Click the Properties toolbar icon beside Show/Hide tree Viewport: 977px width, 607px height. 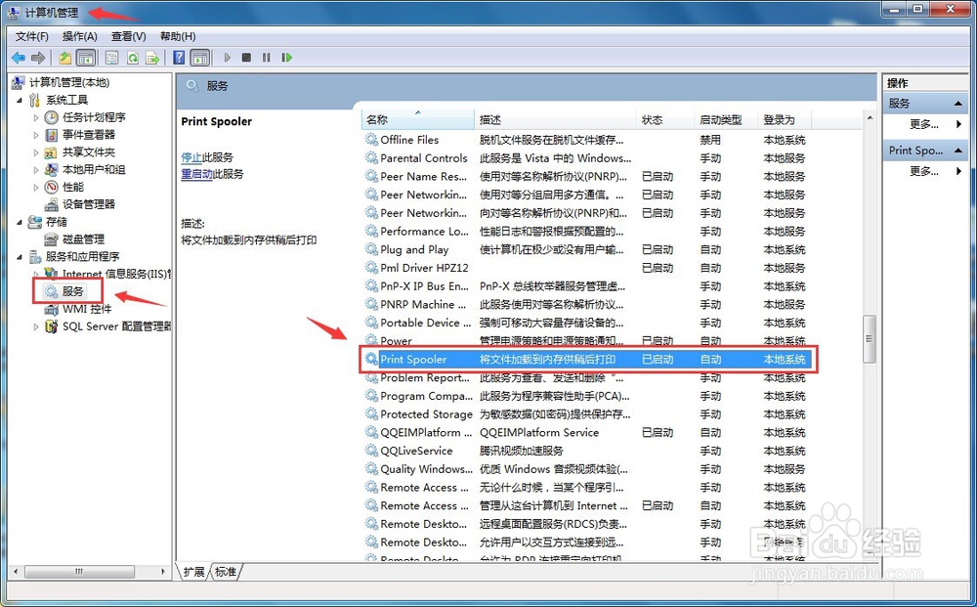[111, 58]
